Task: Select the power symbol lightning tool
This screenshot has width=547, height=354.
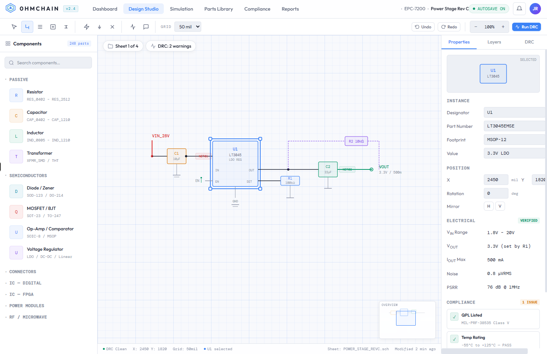Action: coord(87,27)
